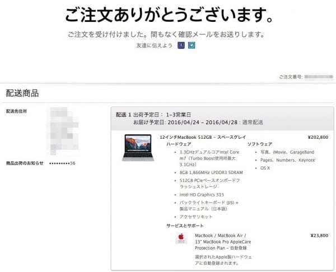Click the blurred order number value
336x272 pixels.
click(x=319, y=77)
